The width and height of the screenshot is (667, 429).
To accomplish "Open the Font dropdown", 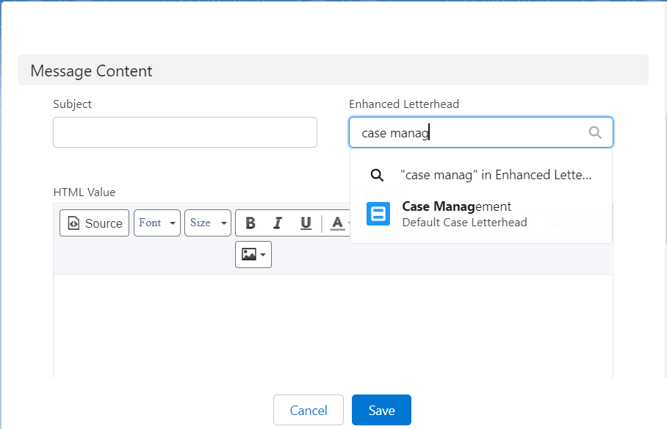I will 157,223.
